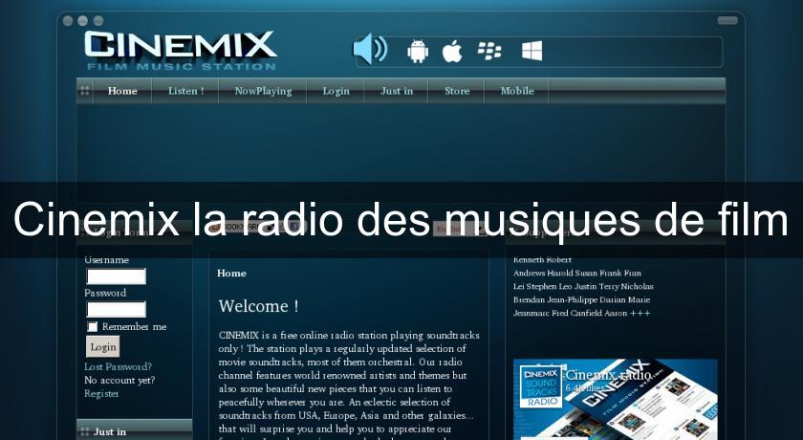The image size is (803, 440).
Task: Click the 'No account yet?' text
Action: pos(119,380)
